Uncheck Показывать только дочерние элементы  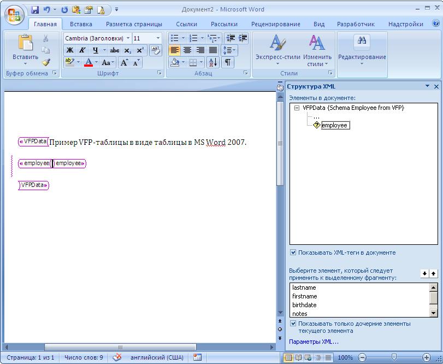point(293,324)
